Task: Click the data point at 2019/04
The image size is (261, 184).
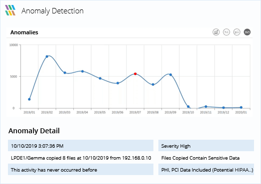Action: 82,71
